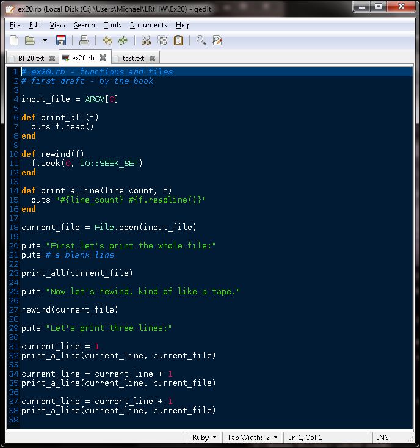The image size is (420, 448).
Task: Click 'rewind(current_file)' on line 27
Action: [x=70, y=309]
